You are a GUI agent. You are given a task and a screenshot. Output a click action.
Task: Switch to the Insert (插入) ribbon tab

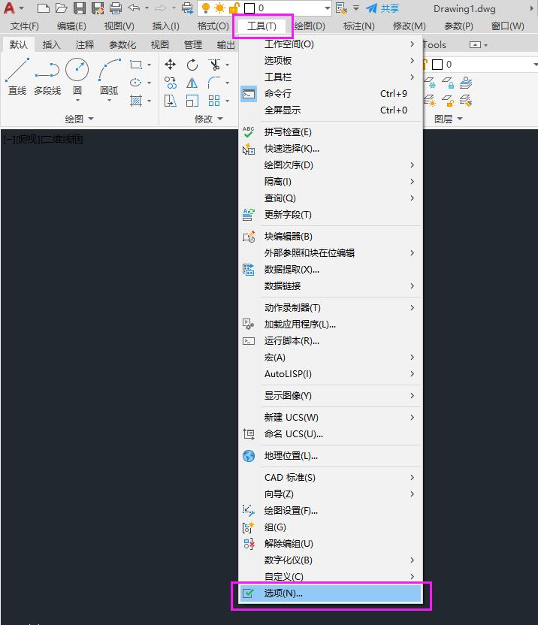[x=51, y=45]
